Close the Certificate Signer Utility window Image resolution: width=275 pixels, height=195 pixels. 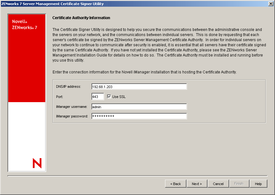tap(271, 4)
